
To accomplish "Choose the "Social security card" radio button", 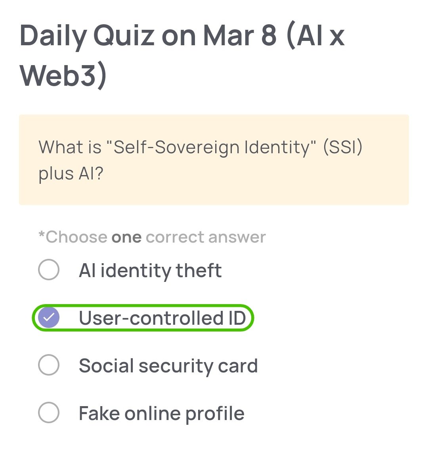I will click(49, 365).
